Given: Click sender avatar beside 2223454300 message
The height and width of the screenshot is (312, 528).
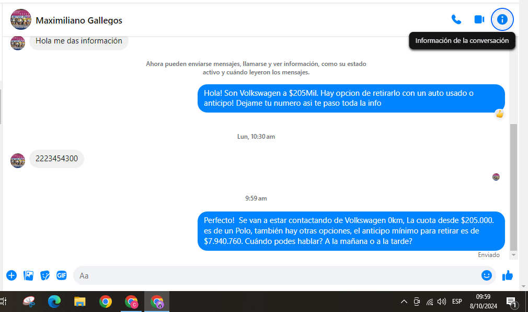Looking at the screenshot, I should (18, 161).
